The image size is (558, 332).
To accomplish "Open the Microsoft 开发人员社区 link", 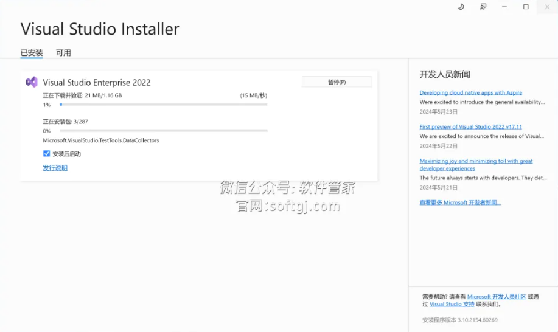I will click(x=497, y=297).
